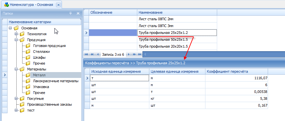Click the Готовая продукция folder icon

tap(28, 46)
